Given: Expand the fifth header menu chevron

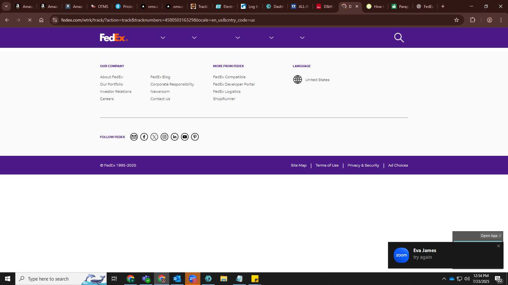Looking at the screenshot, I should 302,38.
